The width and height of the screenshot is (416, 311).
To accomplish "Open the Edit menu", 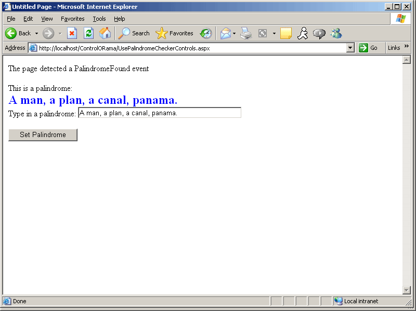I will click(x=28, y=19).
